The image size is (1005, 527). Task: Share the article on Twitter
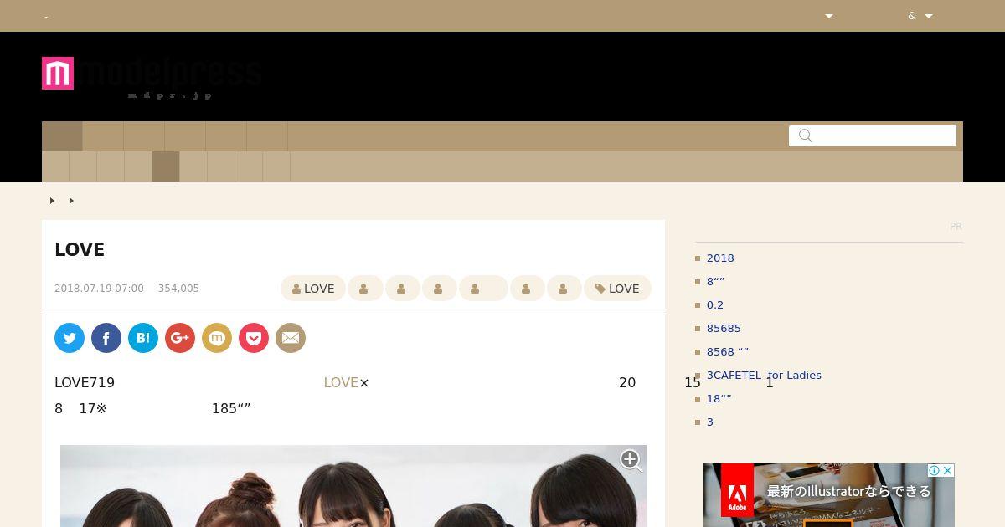click(70, 338)
